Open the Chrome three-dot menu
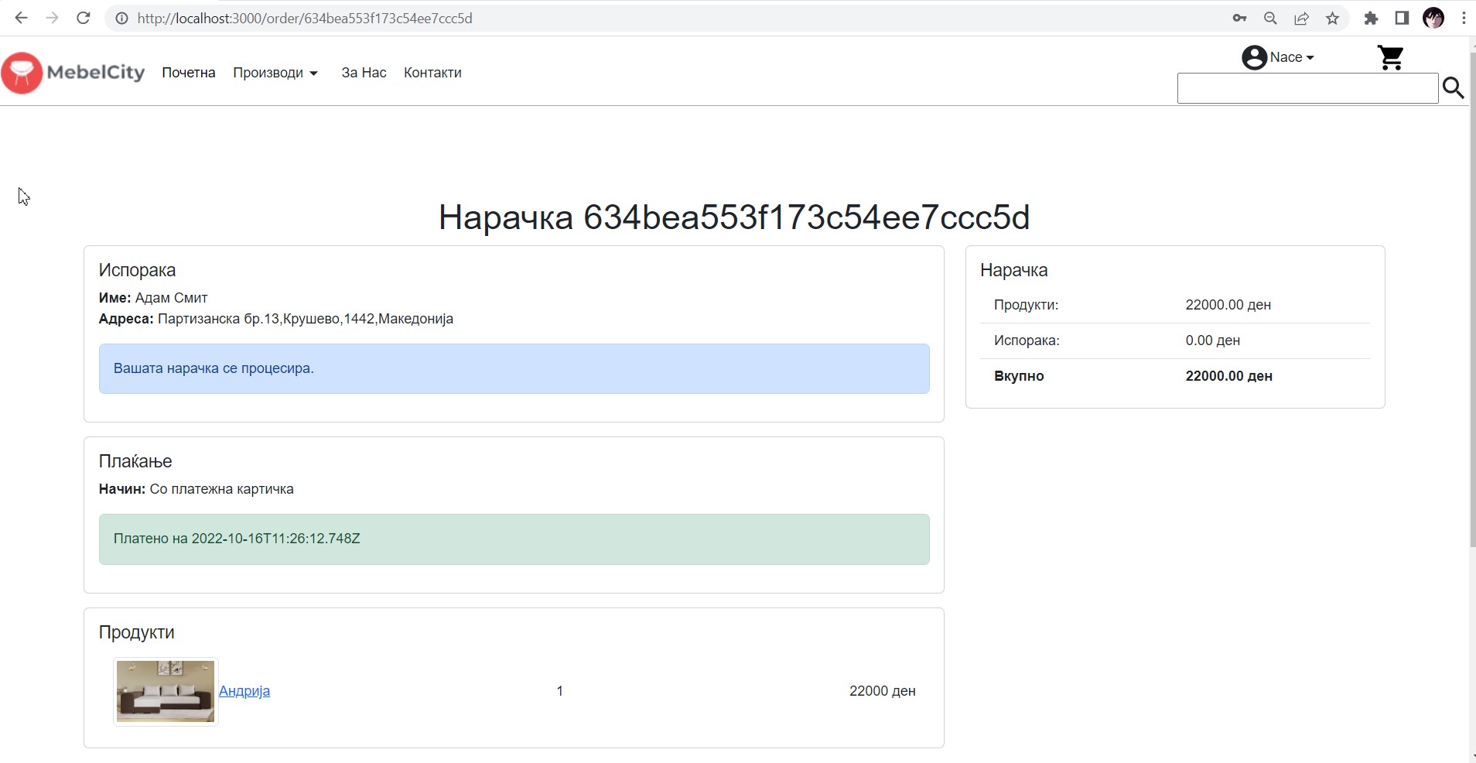The image size is (1476, 763). pyautogui.click(x=1464, y=18)
